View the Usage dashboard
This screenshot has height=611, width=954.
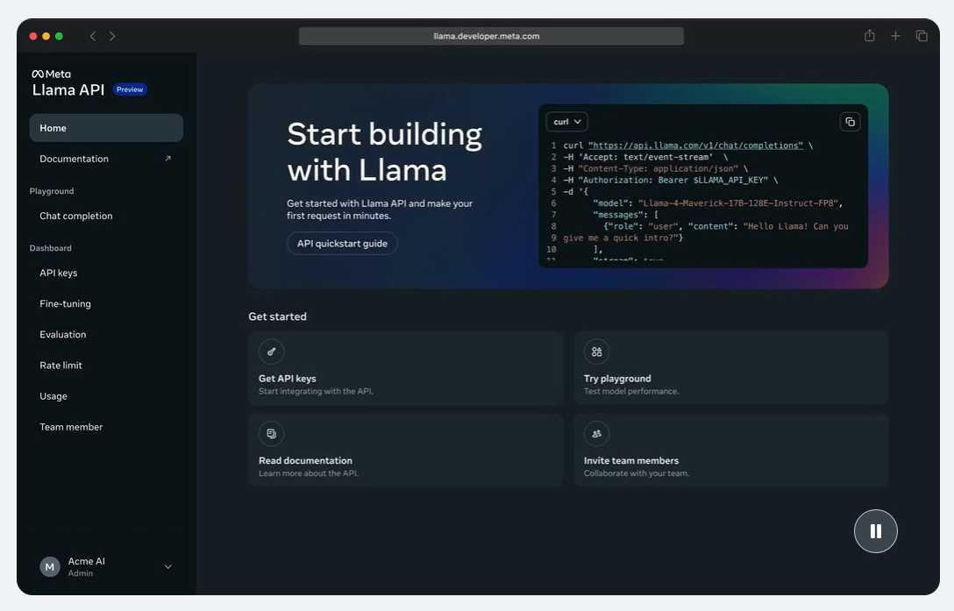point(106,396)
